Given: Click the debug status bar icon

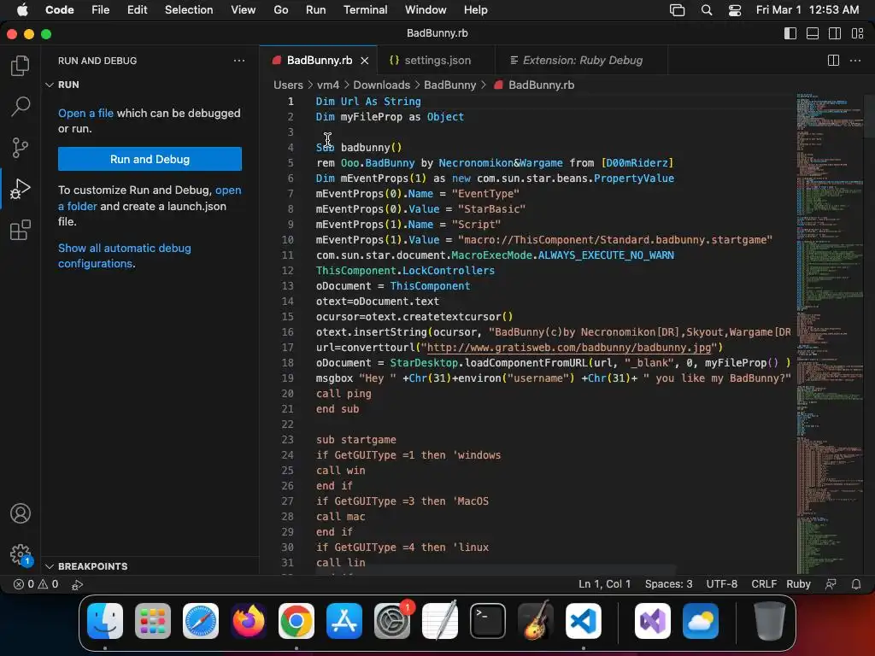Looking at the screenshot, I should tap(78, 584).
